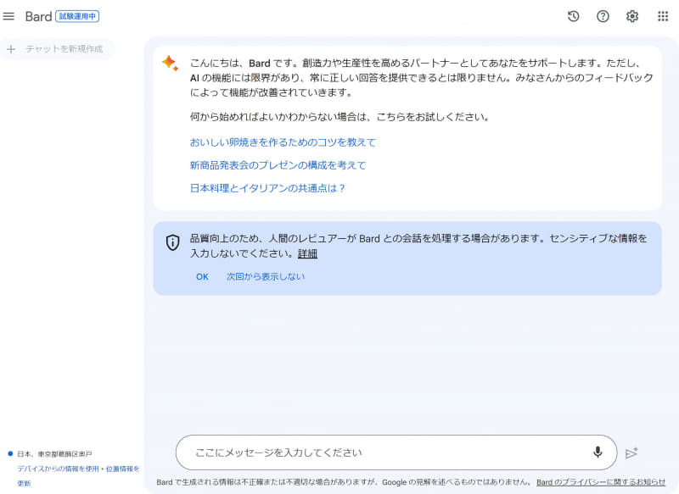Confirm the notice with OK
The width and height of the screenshot is (679, 494).
click(202, 276)
